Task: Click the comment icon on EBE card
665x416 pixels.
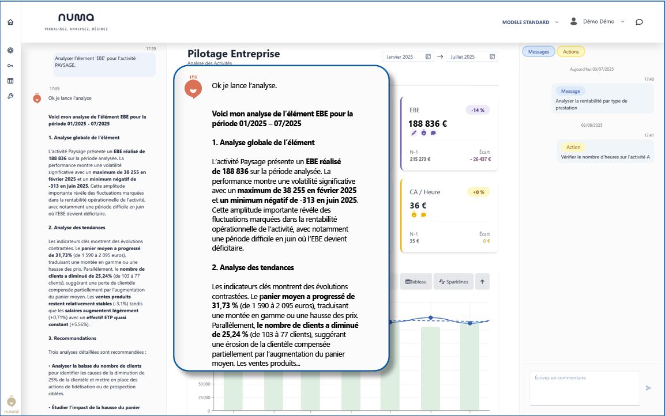Action: tap(433, 133)
